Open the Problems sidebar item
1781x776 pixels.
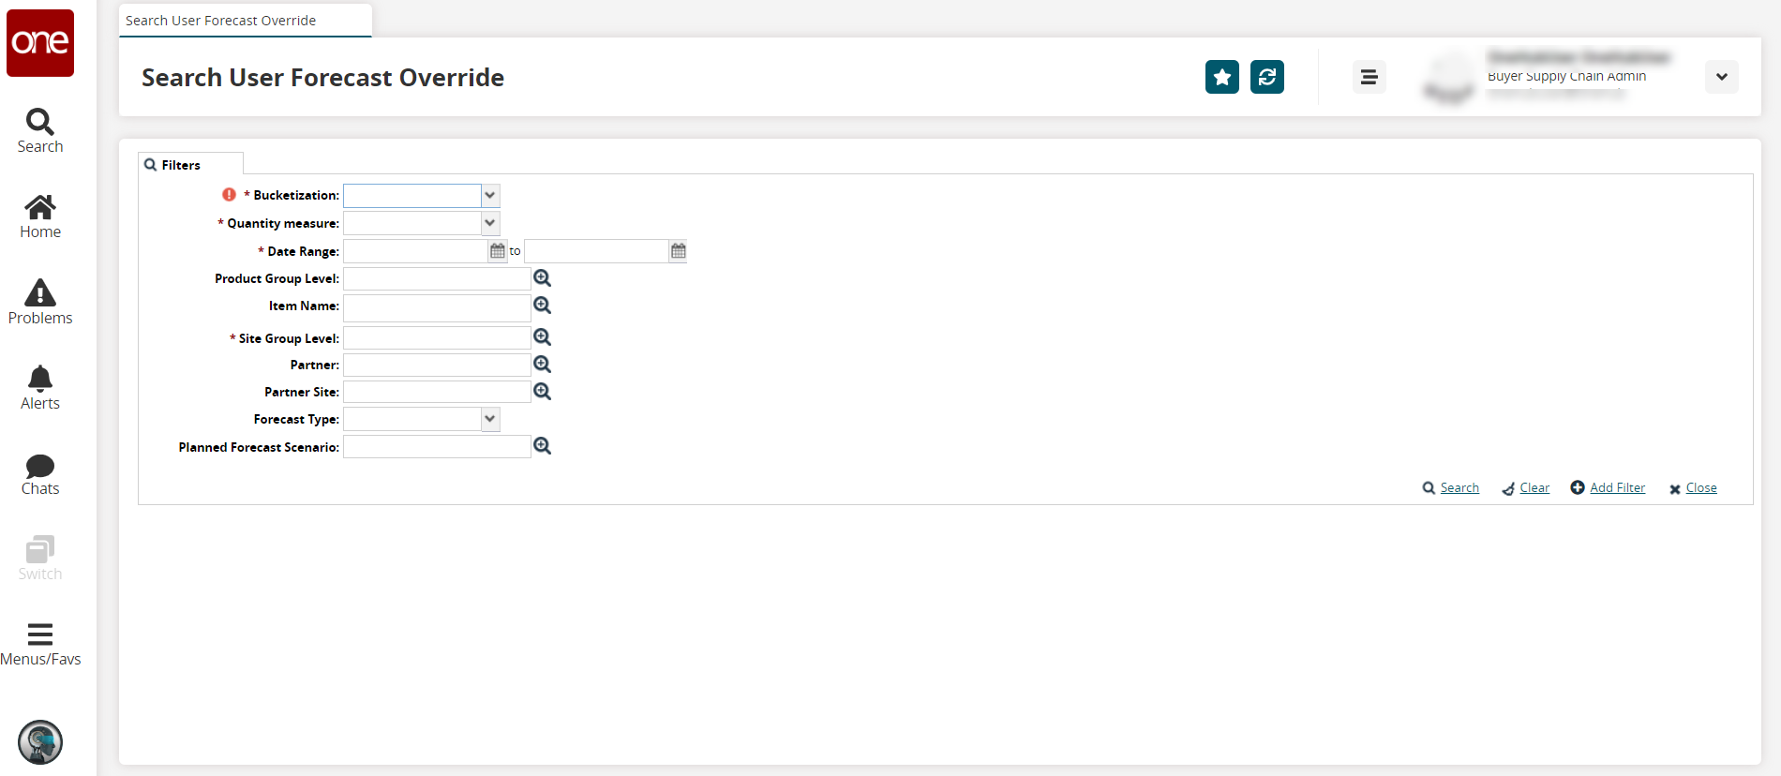tap(40, 303)
